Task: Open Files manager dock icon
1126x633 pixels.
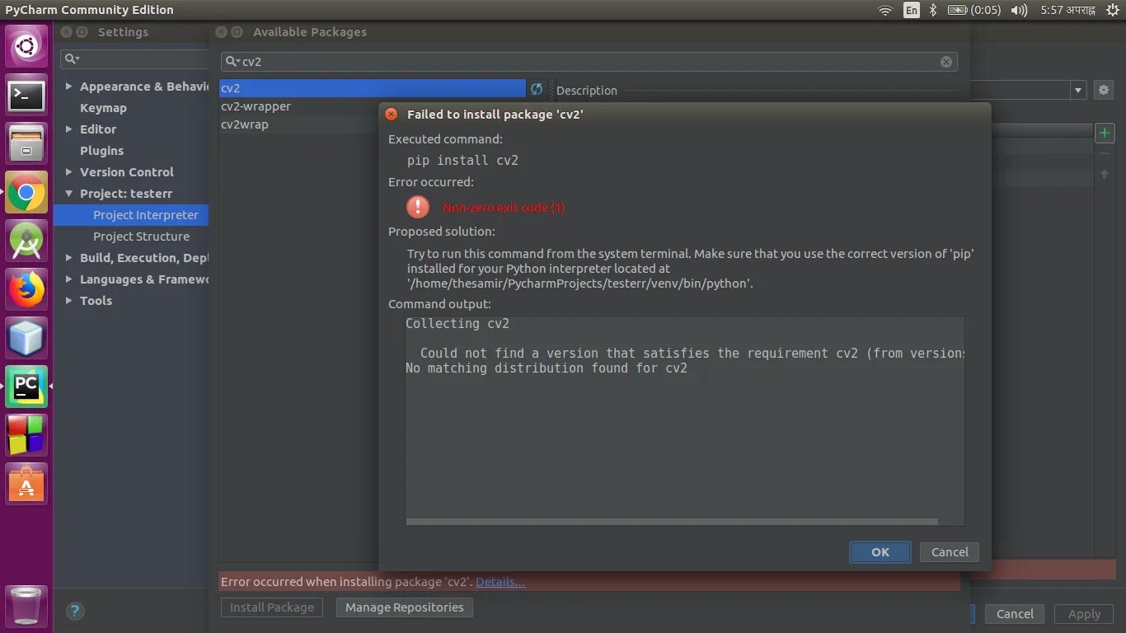Action: 26,143
